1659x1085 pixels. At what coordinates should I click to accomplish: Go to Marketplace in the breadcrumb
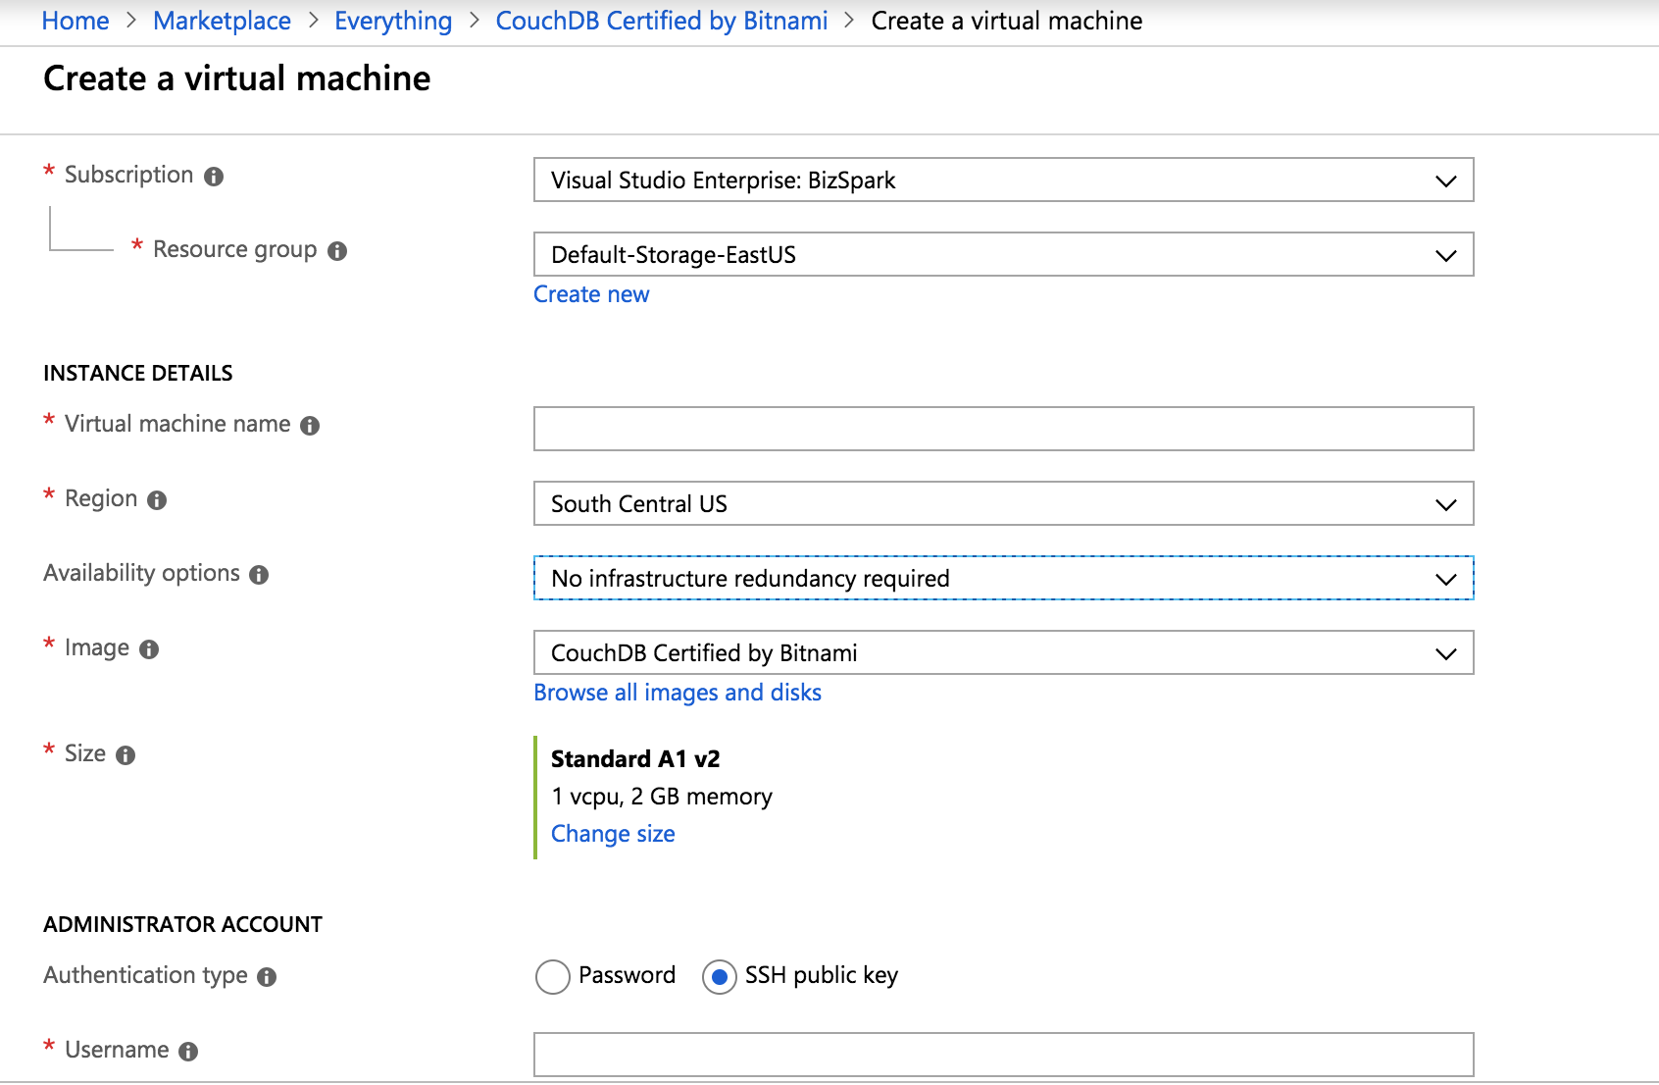pyautogui.click(x=222, y=21)
